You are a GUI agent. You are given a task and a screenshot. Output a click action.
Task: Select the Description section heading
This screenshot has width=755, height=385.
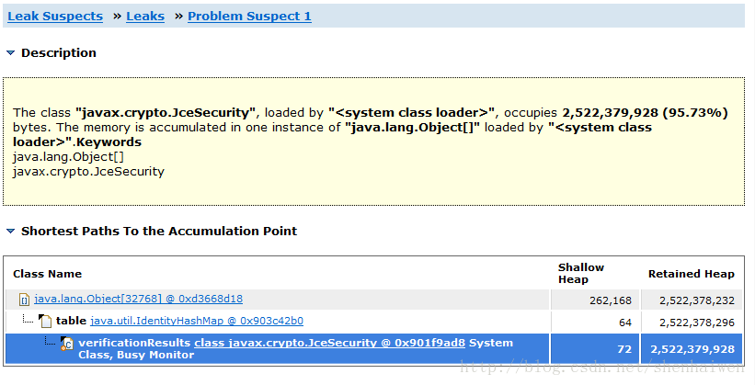point(59,53)
